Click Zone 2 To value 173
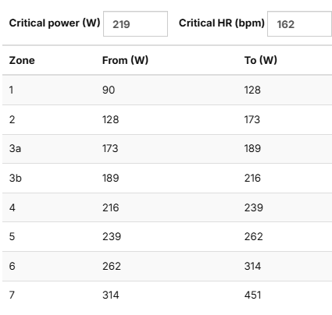This screenshot has height=315, width=332. (252, 119)
